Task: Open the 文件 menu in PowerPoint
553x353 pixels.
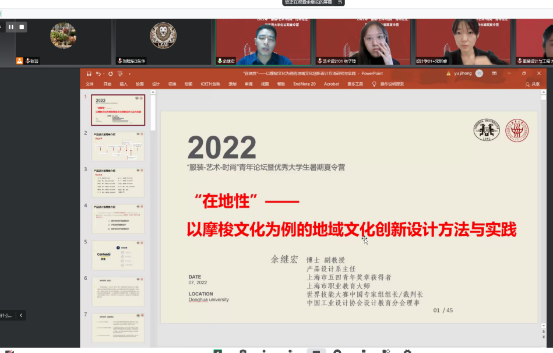Action: click(x=89, y=84)
